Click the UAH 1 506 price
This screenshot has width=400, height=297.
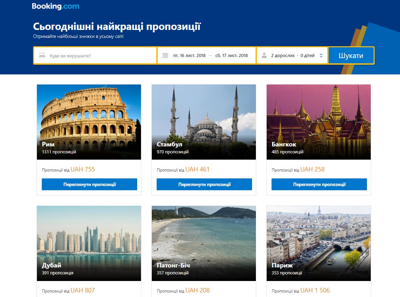coord(315,290)
